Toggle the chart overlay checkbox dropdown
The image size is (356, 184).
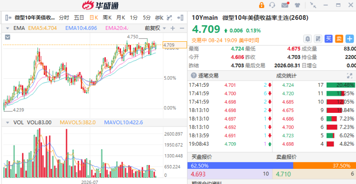coord(8,37)
